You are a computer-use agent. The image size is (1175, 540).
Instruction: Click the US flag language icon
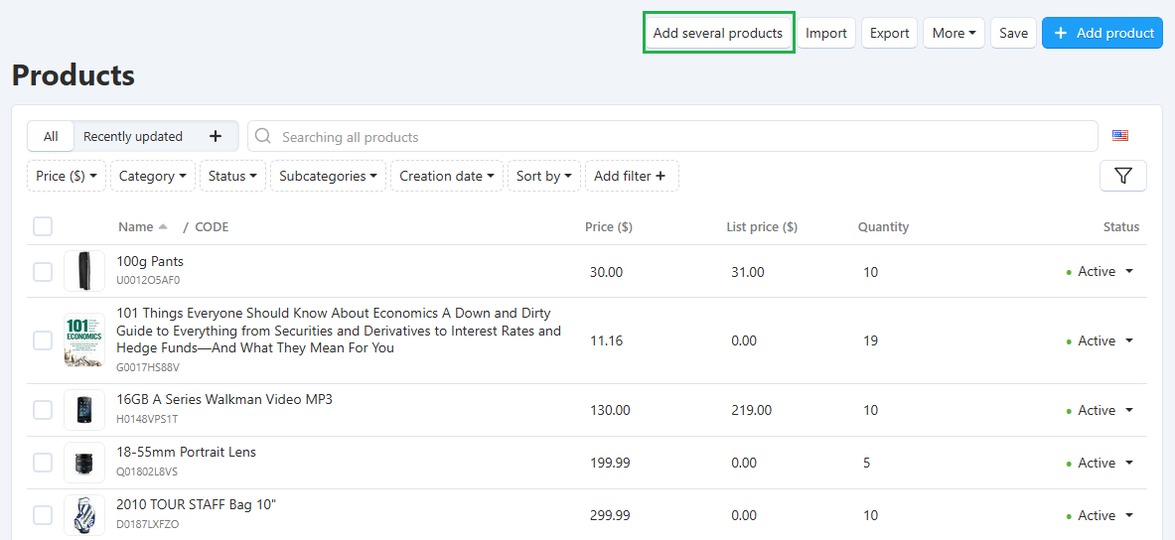(x=1120, y=136)
